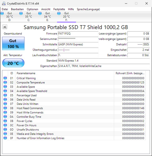
Task: Select the Percentage Used parameter name
Action: [x=27, y=95]
